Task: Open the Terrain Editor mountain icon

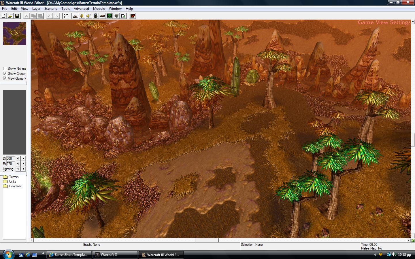Action: (x=75, y=16)
